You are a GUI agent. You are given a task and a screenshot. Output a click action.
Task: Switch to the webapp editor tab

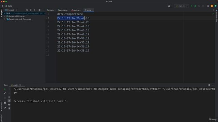coord(63,10)
